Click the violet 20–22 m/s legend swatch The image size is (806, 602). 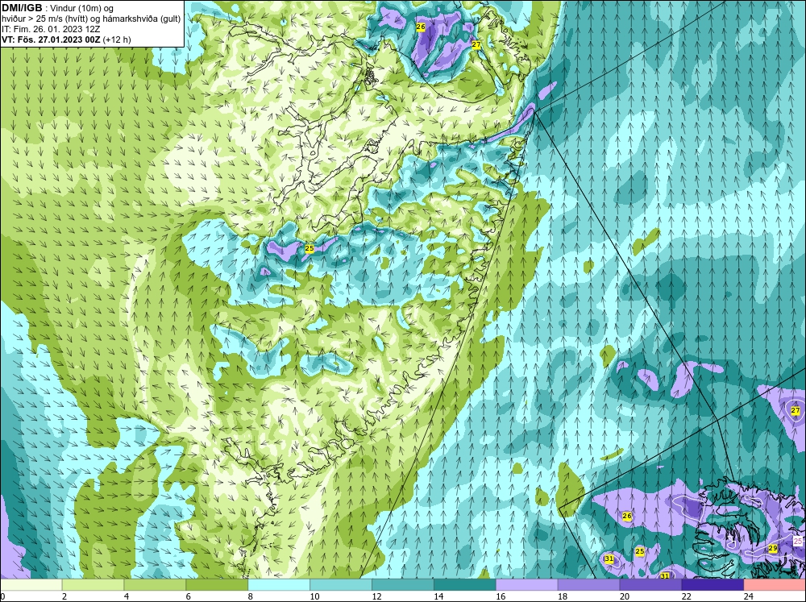coord(650,584)
